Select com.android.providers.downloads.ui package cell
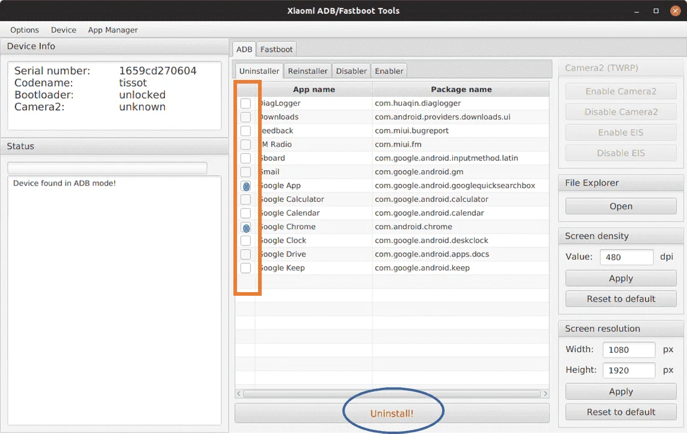687x434 pixels. 460,117
